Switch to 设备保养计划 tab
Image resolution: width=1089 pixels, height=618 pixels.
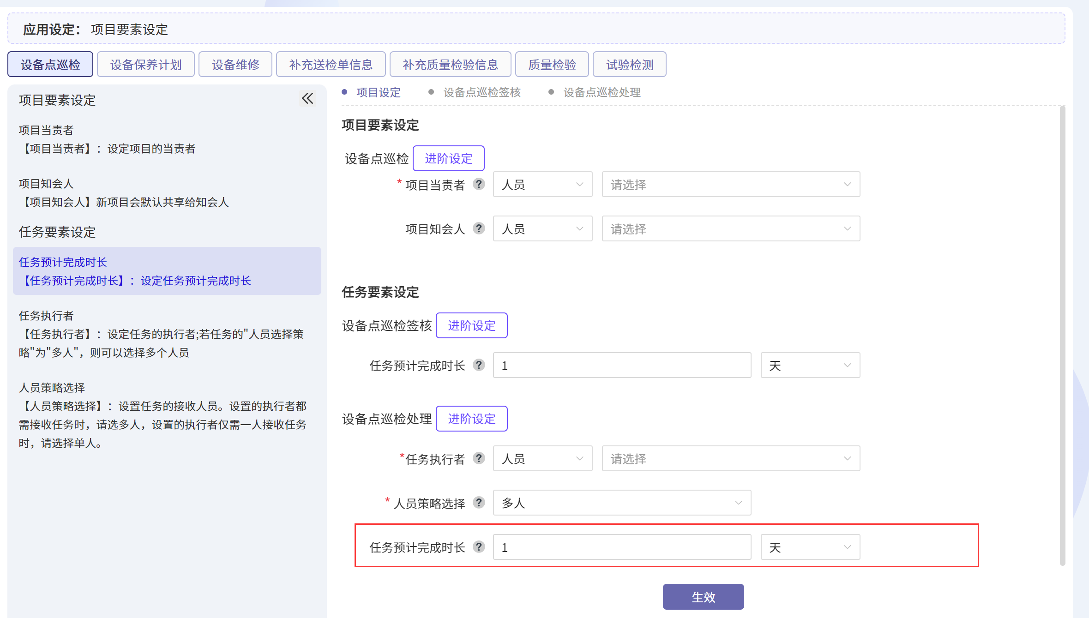pyautogui.click(x=146, y=64)
